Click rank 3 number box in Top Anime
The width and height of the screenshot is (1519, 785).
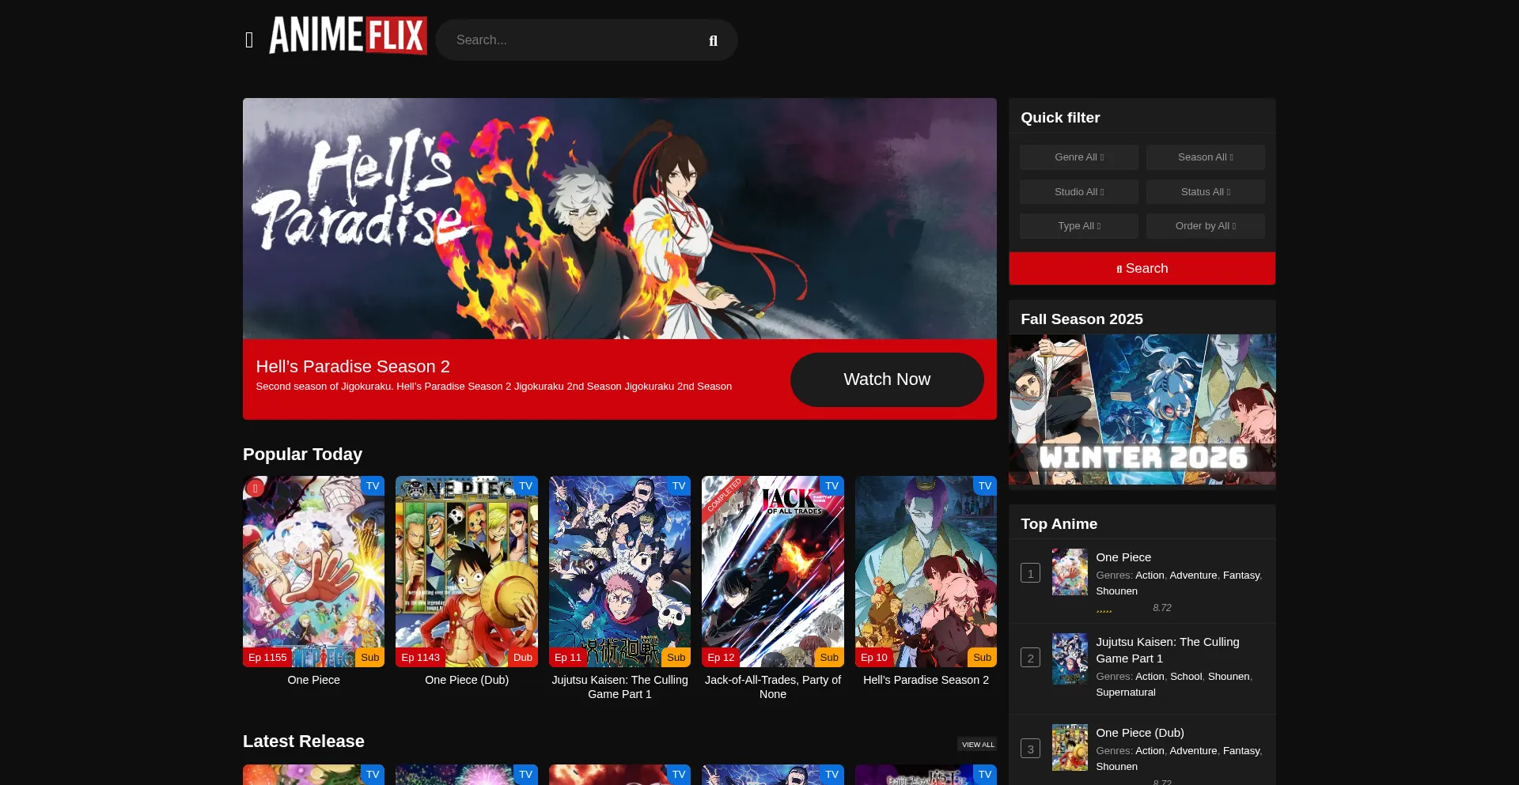(x=1030, y=749)
